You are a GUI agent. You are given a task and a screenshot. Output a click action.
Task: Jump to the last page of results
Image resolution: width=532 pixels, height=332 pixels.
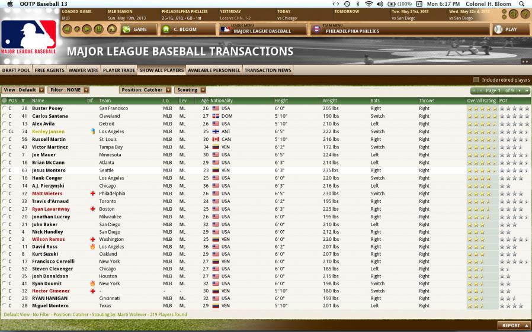pyautogui.click(x=526, y=91)
